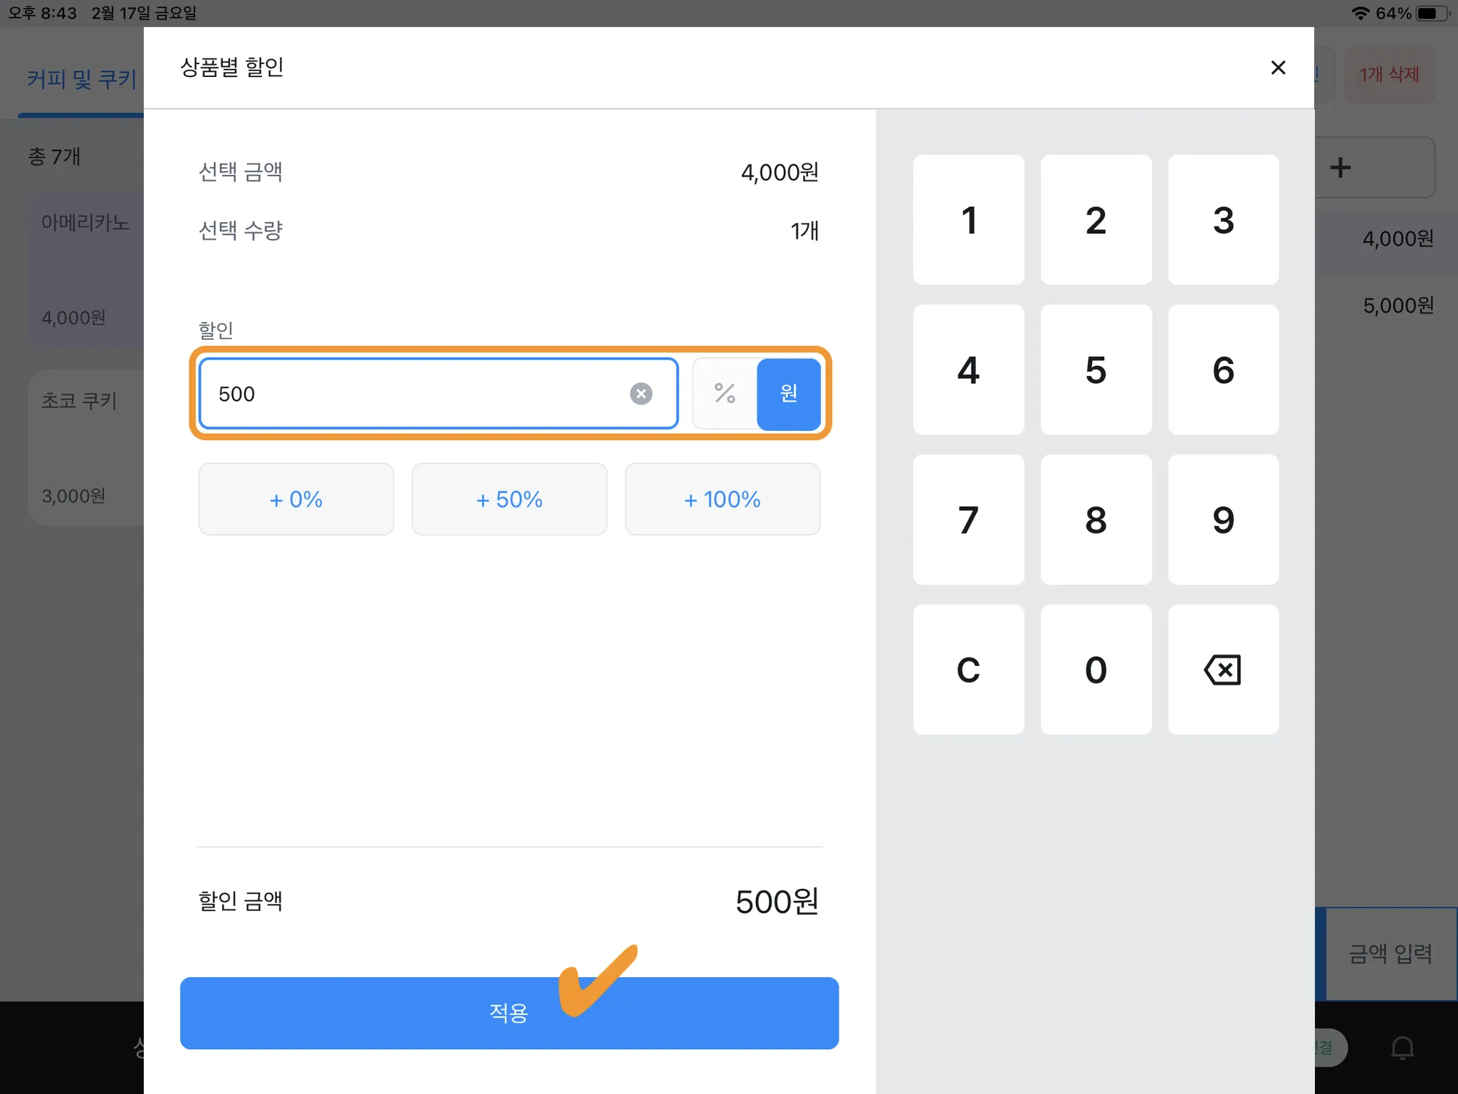Select the 원 currency unit toggle
The width and height of the screenshot is (1458, 1094).
[788, 394]
